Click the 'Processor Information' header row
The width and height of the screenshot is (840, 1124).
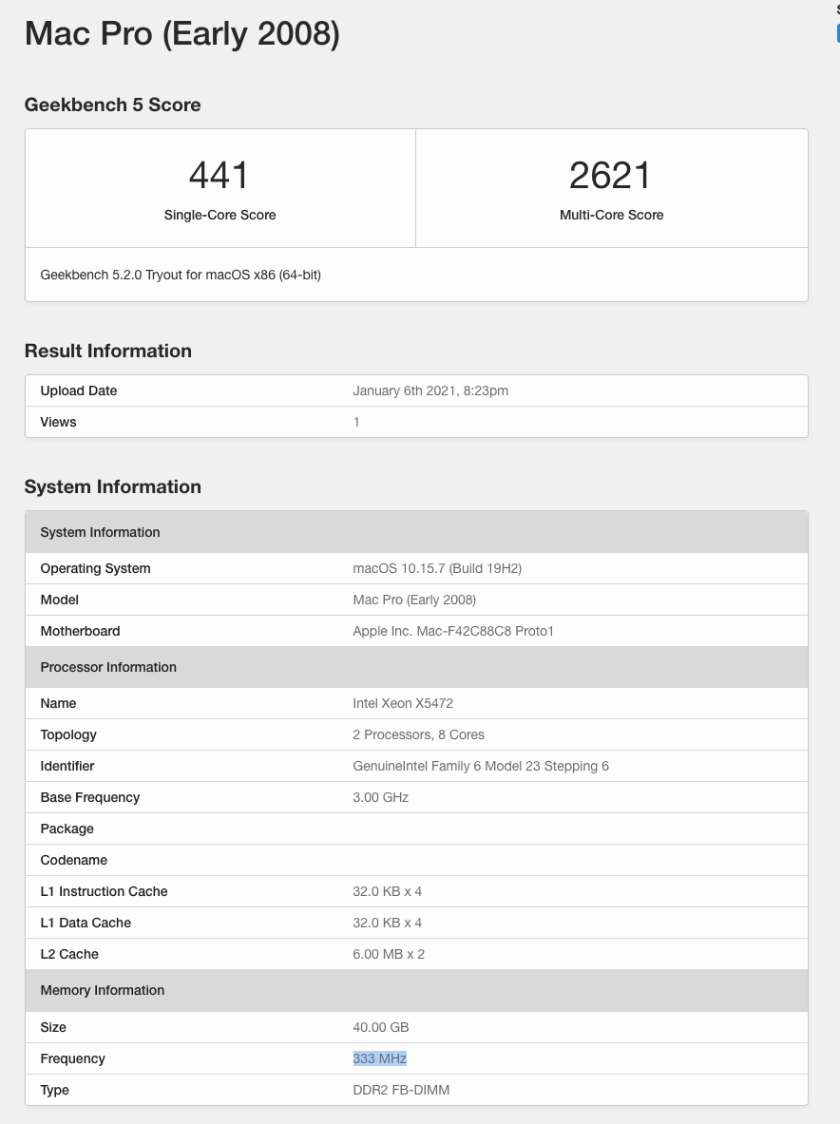(x=416, y=667)
